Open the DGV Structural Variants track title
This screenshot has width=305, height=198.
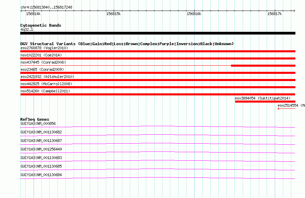pos(127,44)
